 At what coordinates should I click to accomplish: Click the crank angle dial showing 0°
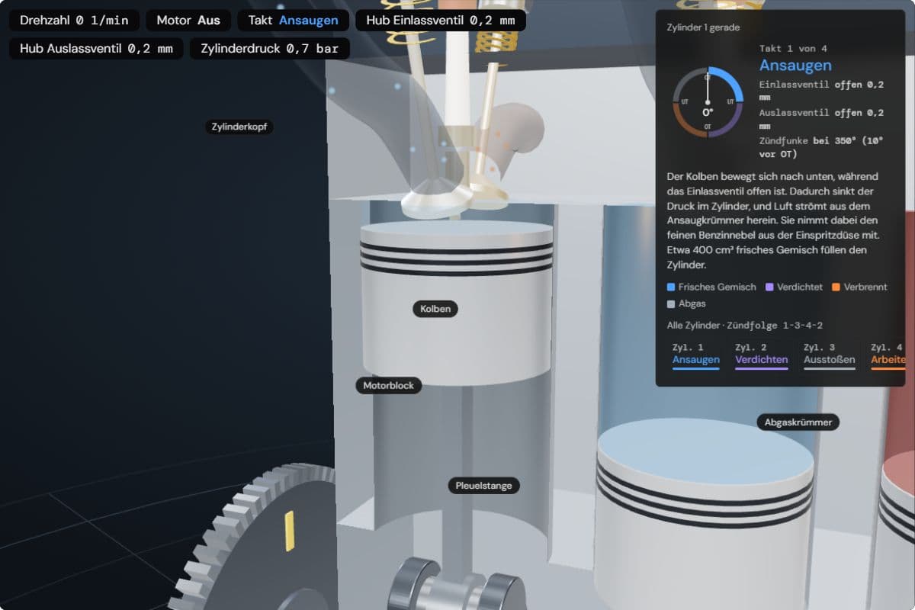708,102
